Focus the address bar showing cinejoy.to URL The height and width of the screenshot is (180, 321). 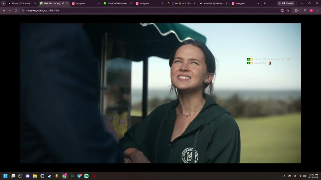(x=150, y=10)
